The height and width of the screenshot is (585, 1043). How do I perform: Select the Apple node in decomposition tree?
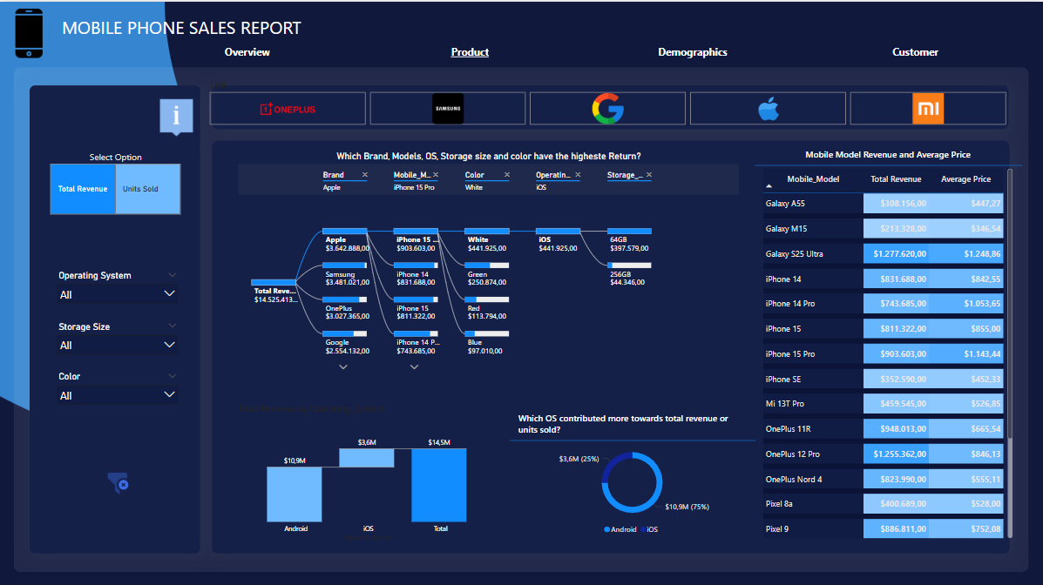pos(344,240)
